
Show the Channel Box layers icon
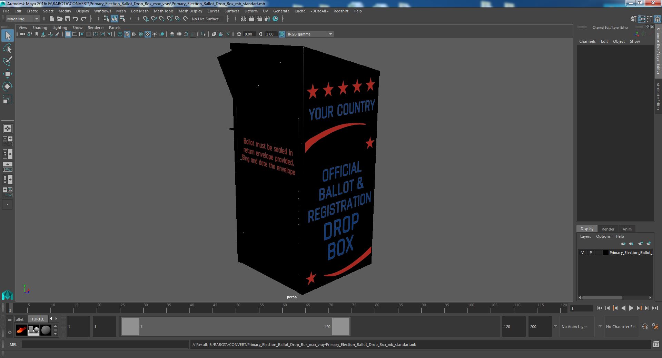tap(657, 19)
